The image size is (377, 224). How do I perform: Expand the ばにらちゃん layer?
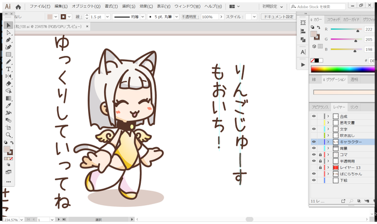pos(328,174)
